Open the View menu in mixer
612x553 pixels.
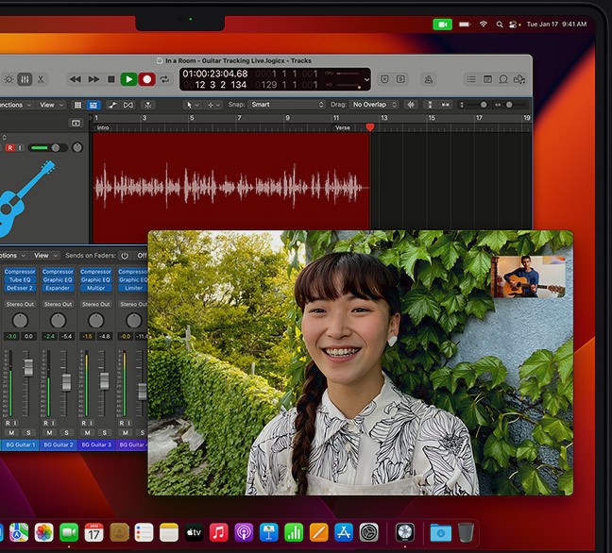click(x=44, y=256)
